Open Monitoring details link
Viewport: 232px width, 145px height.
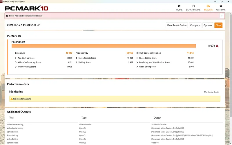coord(212,92)
